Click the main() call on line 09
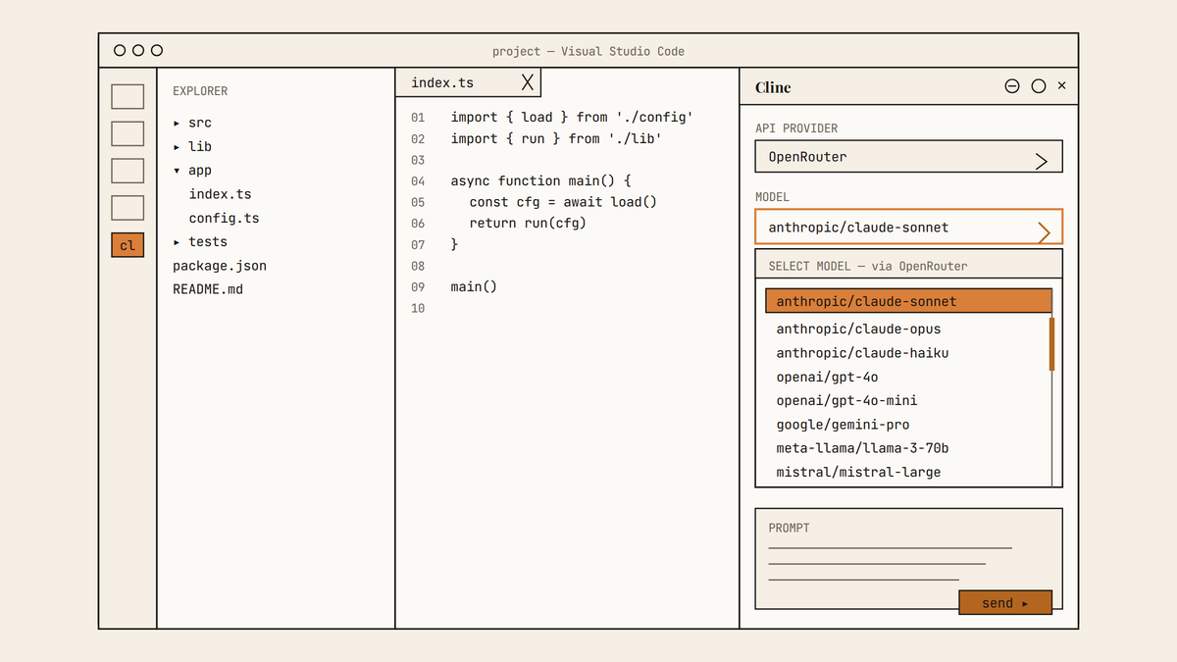1177x662 pixels. [x=474, y=286]
